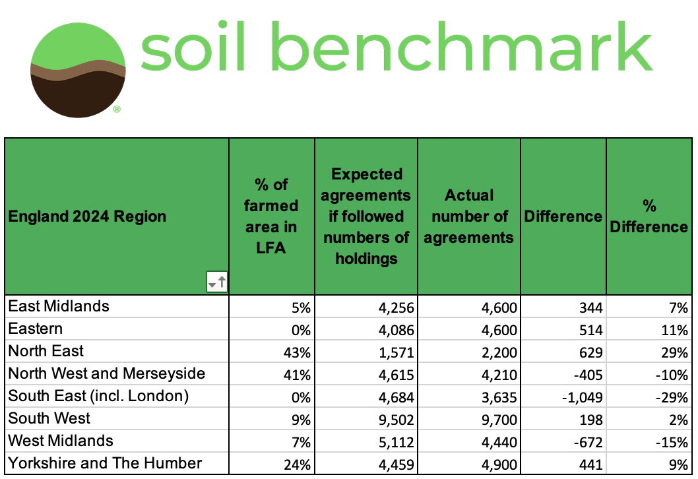Select the 'England 2024 Region' header cell
698x479 pixels.
pyautogui.click(x=117, y=216)
